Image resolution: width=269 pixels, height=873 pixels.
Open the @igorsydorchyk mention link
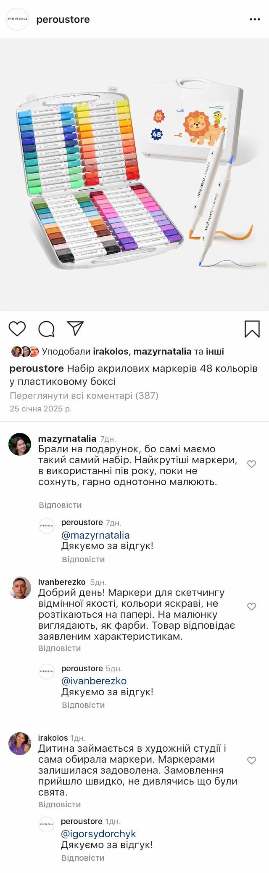[x=98, y=834]
